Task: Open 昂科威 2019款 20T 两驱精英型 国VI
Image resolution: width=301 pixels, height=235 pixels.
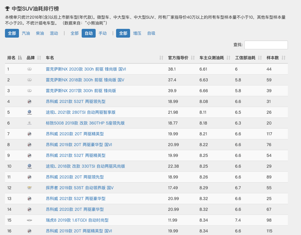Action: click(79, 231)
